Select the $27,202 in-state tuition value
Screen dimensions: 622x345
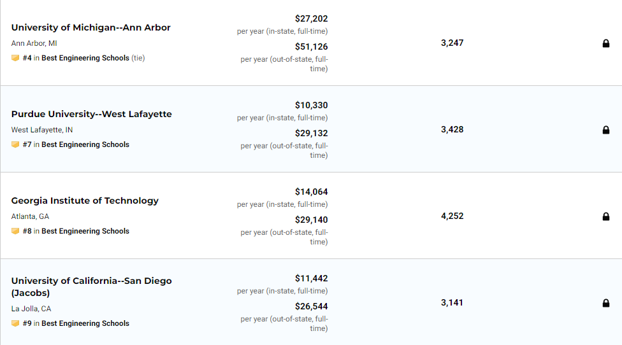(x=312, y=18)
